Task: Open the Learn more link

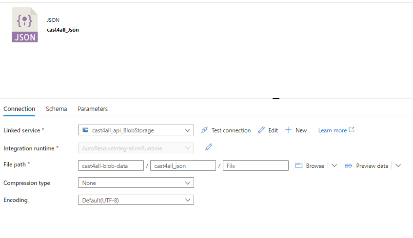Action: (x=336, y=130)
